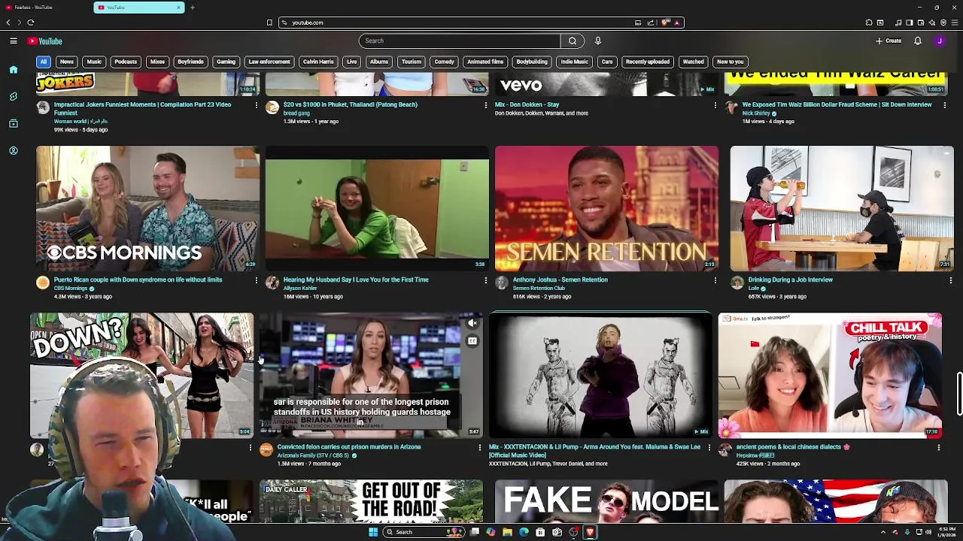Select the Gaming filter chip
Viewport: 963px width, 541px height.
coord(226,62)
